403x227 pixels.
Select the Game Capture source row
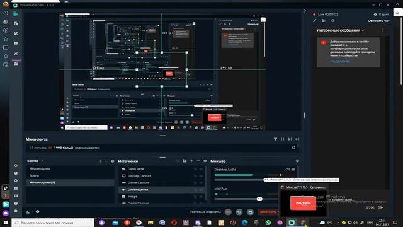click(x=162, y=183)
